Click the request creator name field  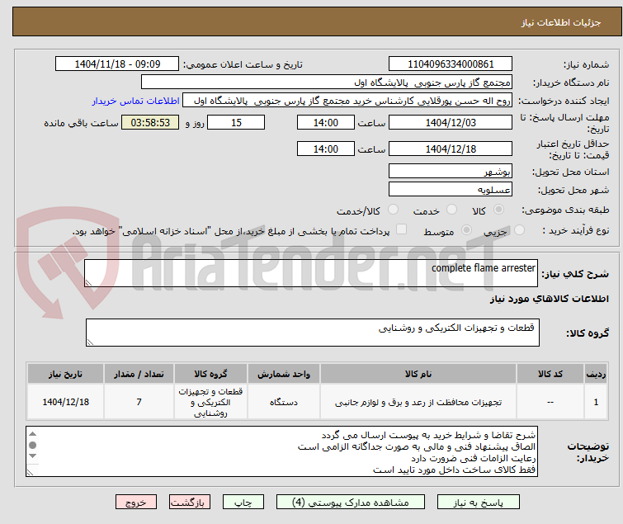pyautogui.click(x=347, y=101)
